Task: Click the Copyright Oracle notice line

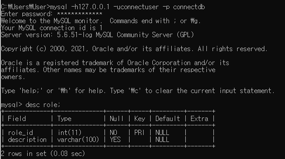Action: 134,49
